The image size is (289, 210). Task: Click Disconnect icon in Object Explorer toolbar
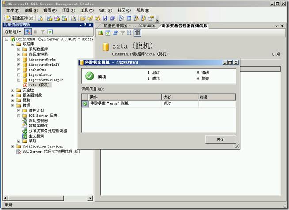click(x=28, y=32)
